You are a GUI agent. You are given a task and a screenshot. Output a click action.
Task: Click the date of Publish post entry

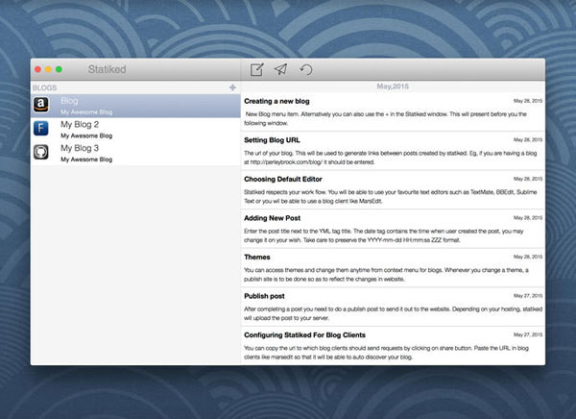click(x=528, y=296)
